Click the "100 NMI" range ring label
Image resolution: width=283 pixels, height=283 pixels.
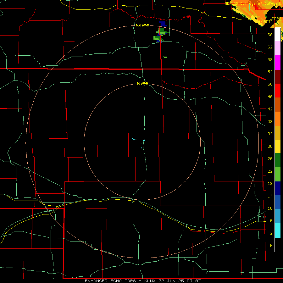tap(142, 25)
